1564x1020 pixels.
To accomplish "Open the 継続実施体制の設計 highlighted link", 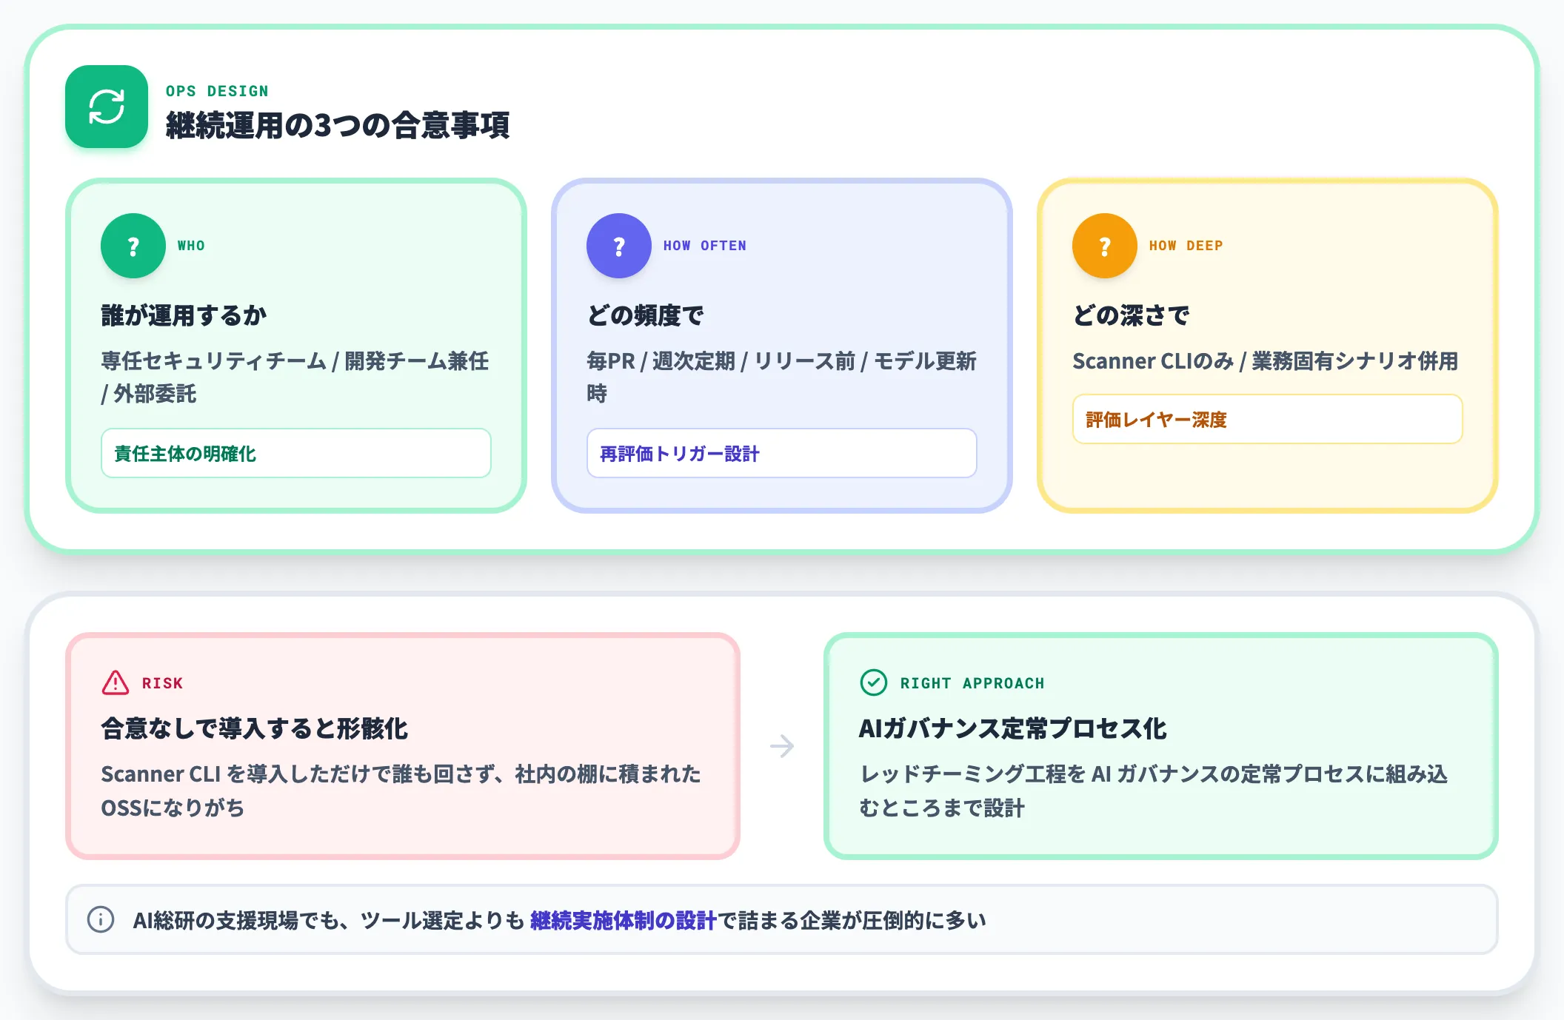I will pos(624,920).
